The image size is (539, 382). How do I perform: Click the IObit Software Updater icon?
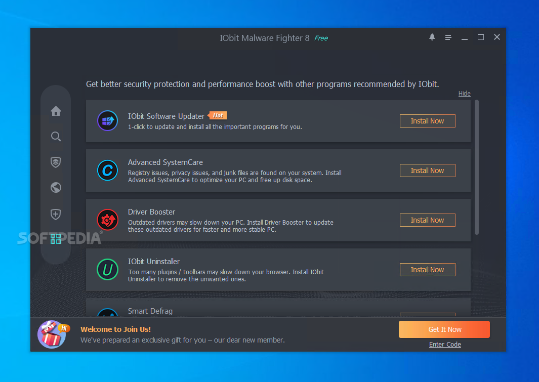tap(108, 121)
